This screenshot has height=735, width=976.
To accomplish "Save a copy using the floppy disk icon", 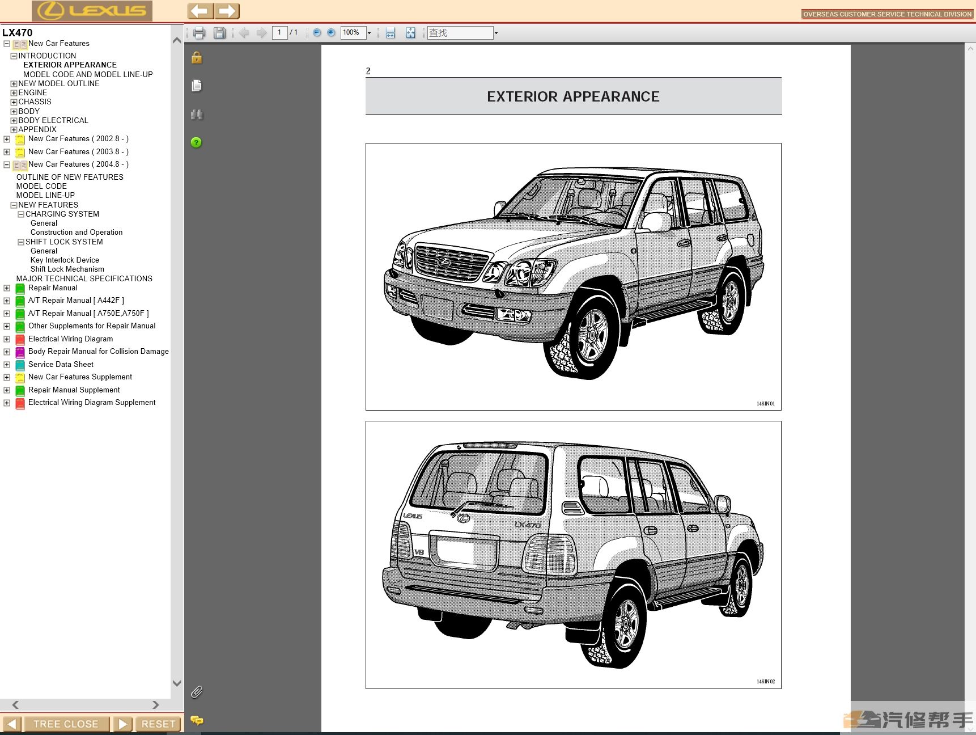I will [220, 33].
